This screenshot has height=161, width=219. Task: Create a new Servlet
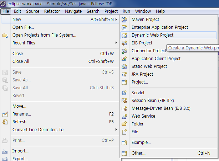(x=168, y=92)
